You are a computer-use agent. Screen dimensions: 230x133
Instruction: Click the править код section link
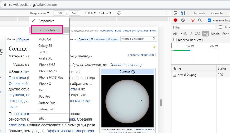tap(147, 55)
